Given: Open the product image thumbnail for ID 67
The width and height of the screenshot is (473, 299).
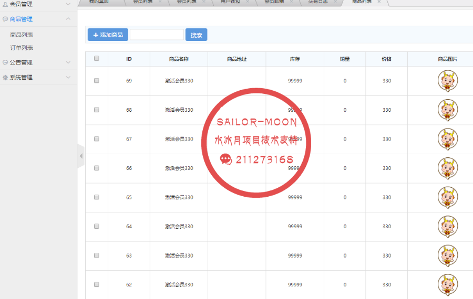Looking at the screenshot, I should [x=448, y=139].
